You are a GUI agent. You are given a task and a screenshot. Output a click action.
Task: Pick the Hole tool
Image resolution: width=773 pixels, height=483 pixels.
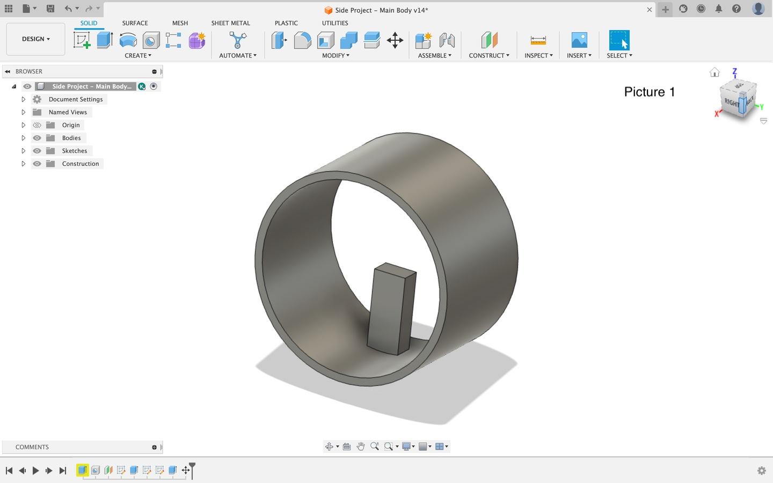tap(151, 40)
